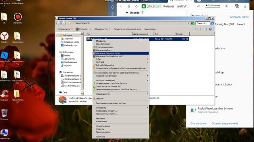
Task: Choose 'Свойства' in the context menu
Action: 121,136
